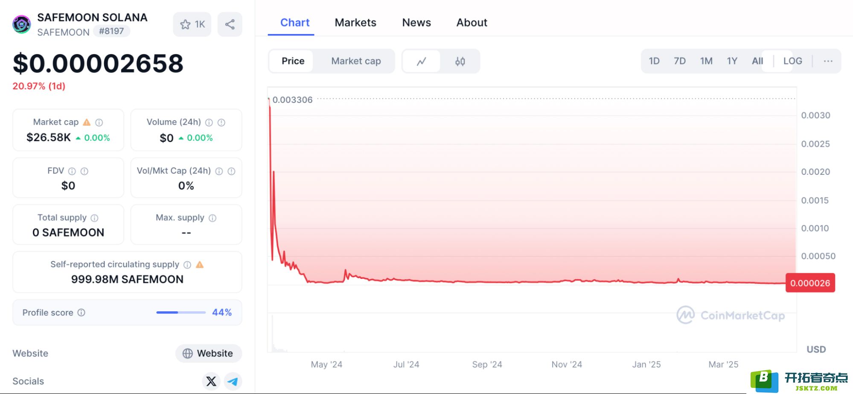Click the first info icon next to FDV
The image size is (853, 394).
click(x=72, y=171)
